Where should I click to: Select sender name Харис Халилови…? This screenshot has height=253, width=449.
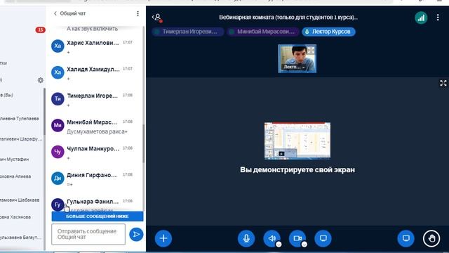click(93, 43)
